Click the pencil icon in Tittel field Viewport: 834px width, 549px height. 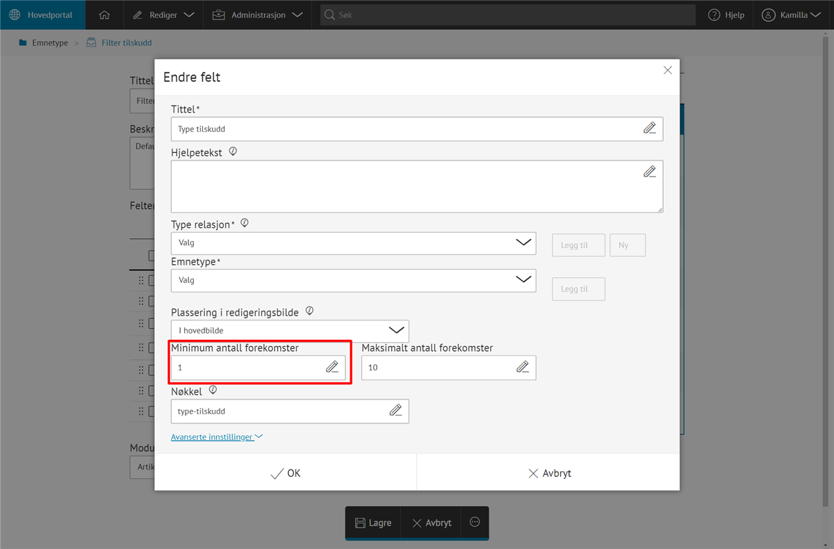tap(649, 128)
